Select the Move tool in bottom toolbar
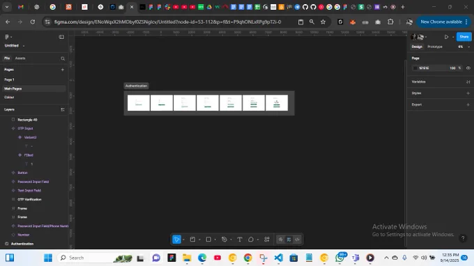This screenshot has width=474, height=266. click(x=176, y=240)
